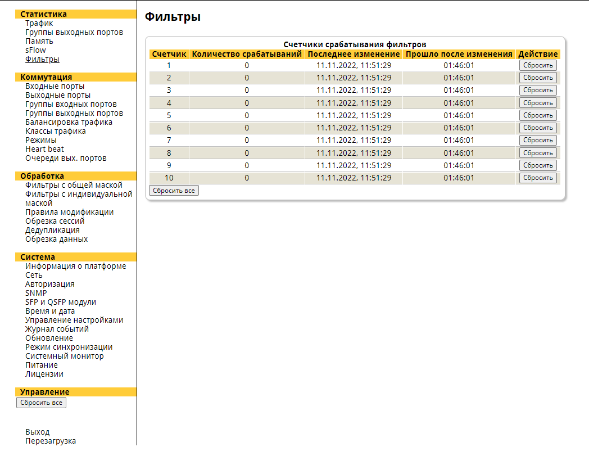
Task: Open the Режимы page
Action: (x=41, y=140)
